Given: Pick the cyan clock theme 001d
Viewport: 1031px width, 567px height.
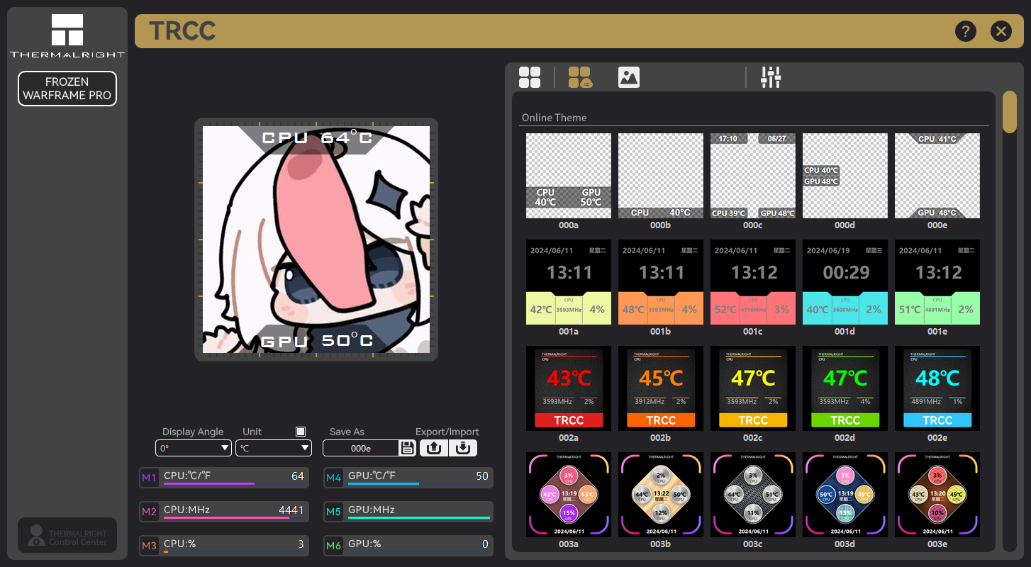Looking at the screenshot, I should pyautogui.click(x=845, y=282).
